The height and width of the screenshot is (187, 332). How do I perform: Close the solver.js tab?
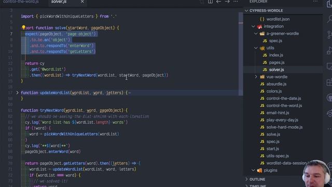pyautogui.click(x=82, y=2)
